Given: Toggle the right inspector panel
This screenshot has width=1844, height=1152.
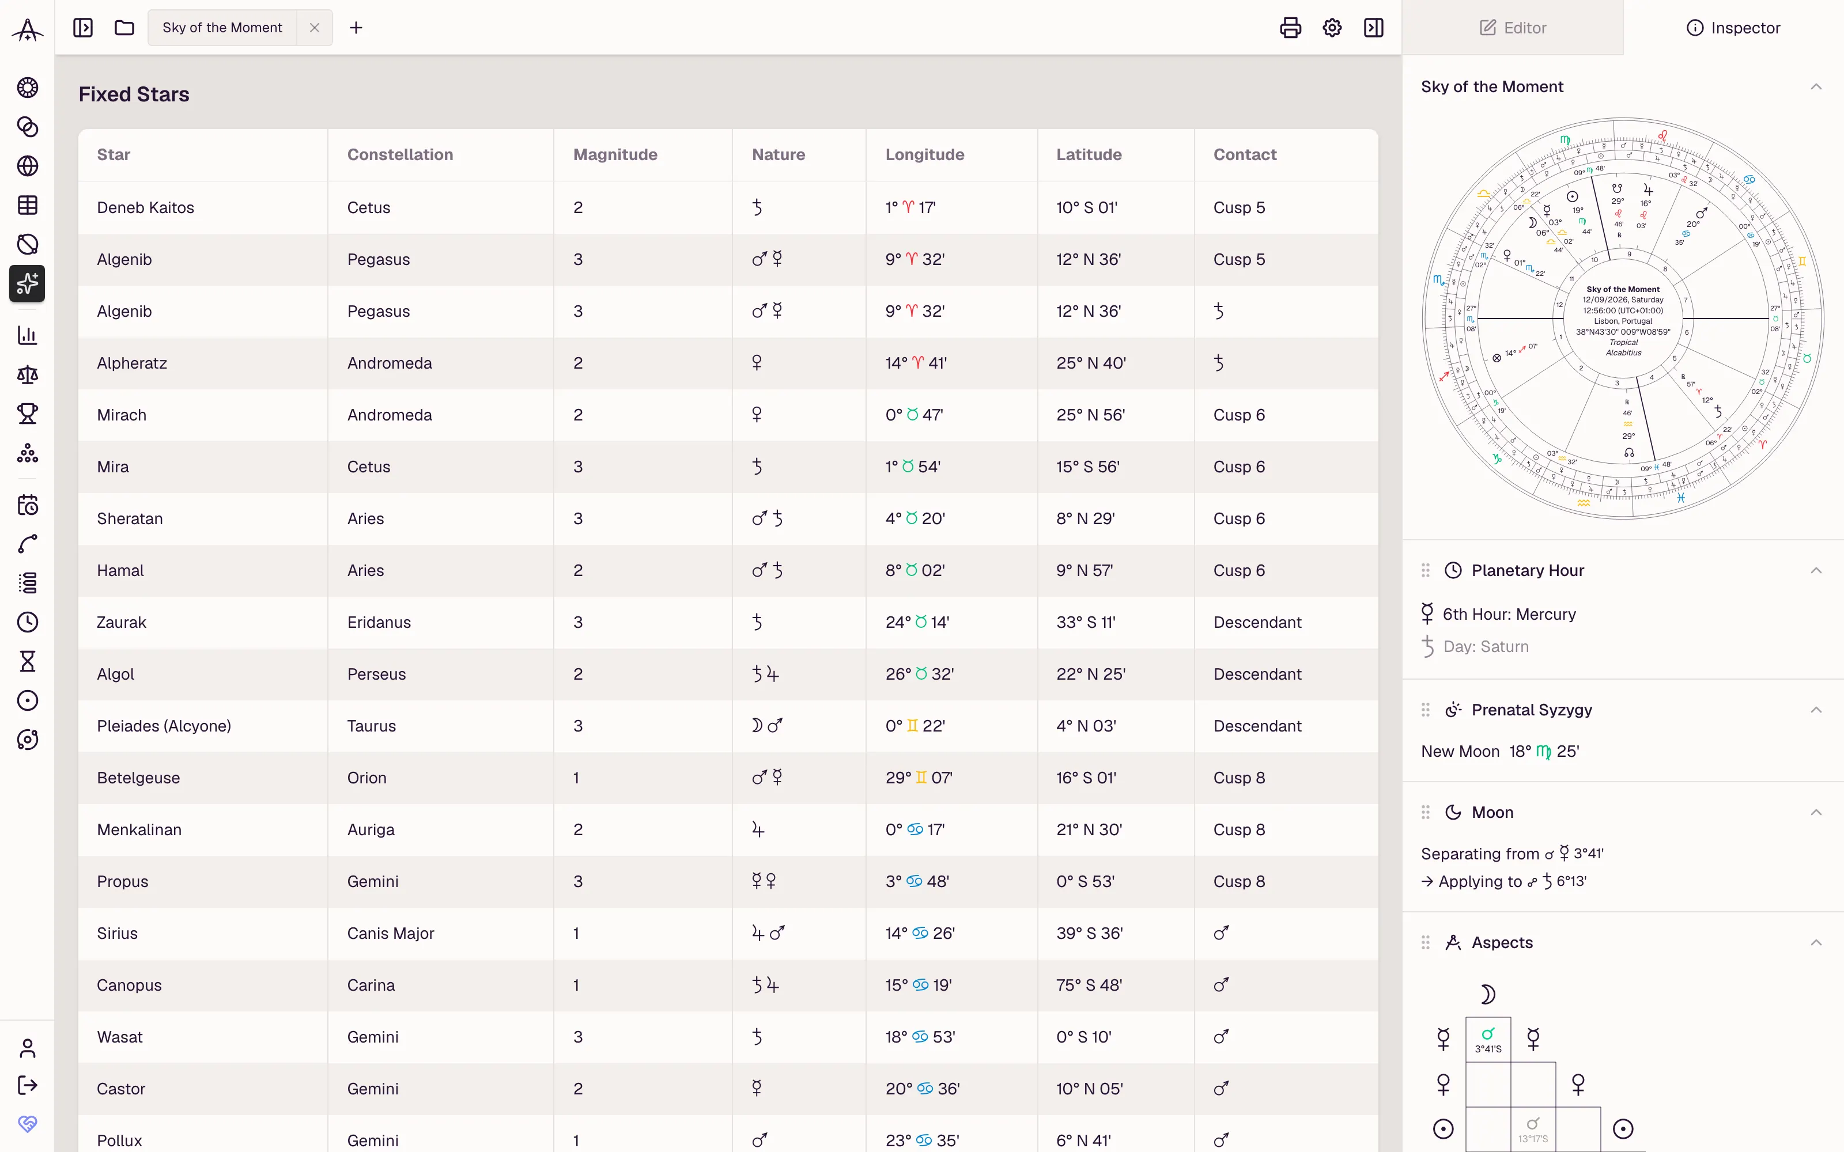Looking at the screenshot, I should pyautogui.click(x=1374, y=28).
